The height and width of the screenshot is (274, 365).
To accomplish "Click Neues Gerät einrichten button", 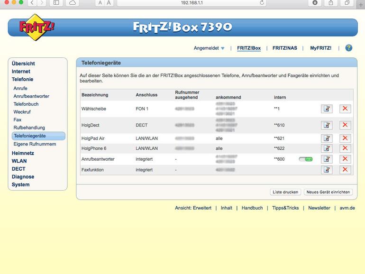I will click(328, 192).
